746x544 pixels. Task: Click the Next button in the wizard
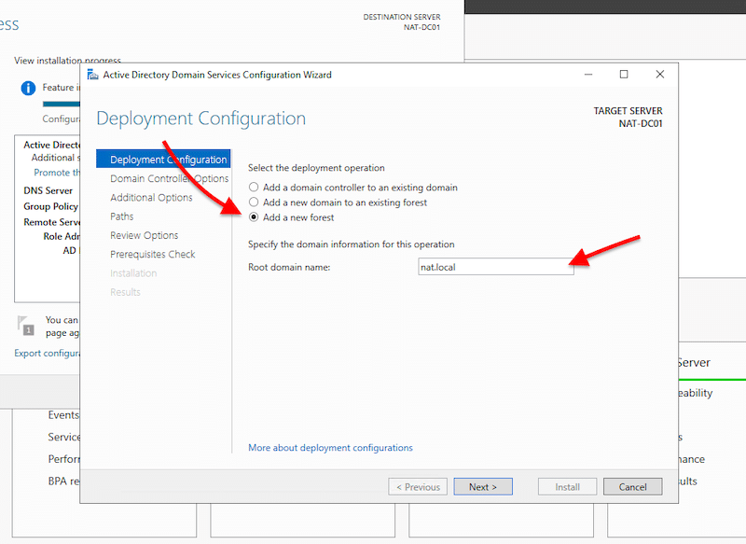tap(483, 487)
